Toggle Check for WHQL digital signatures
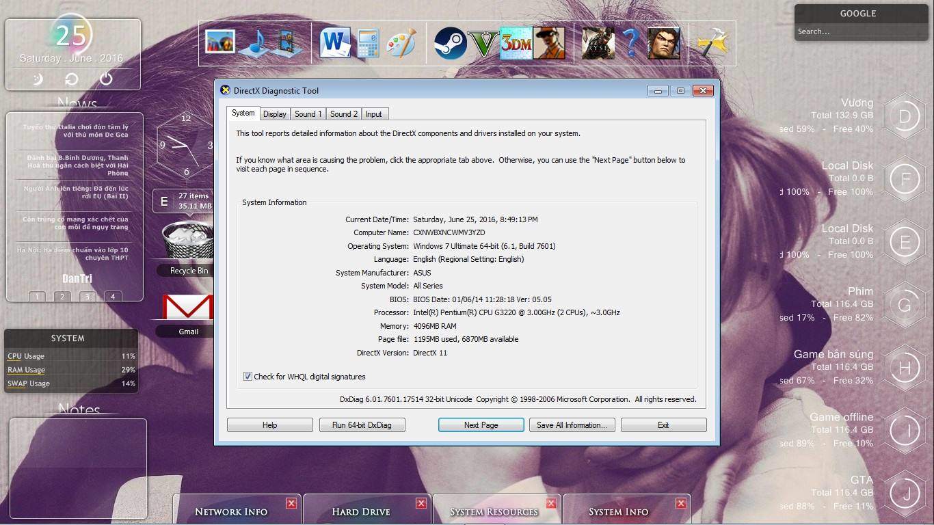Viewport: 934px width, 525px height. coord(248,377)
